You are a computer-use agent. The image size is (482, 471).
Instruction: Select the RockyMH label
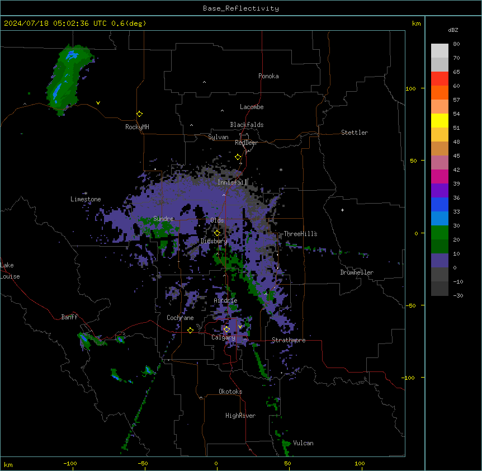137,127
